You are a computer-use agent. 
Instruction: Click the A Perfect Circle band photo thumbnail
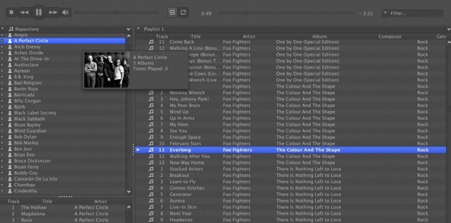(x=107, y=70)
